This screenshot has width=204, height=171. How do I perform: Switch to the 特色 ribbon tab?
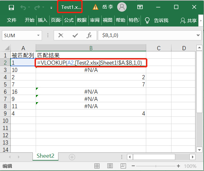click(134, 20)
